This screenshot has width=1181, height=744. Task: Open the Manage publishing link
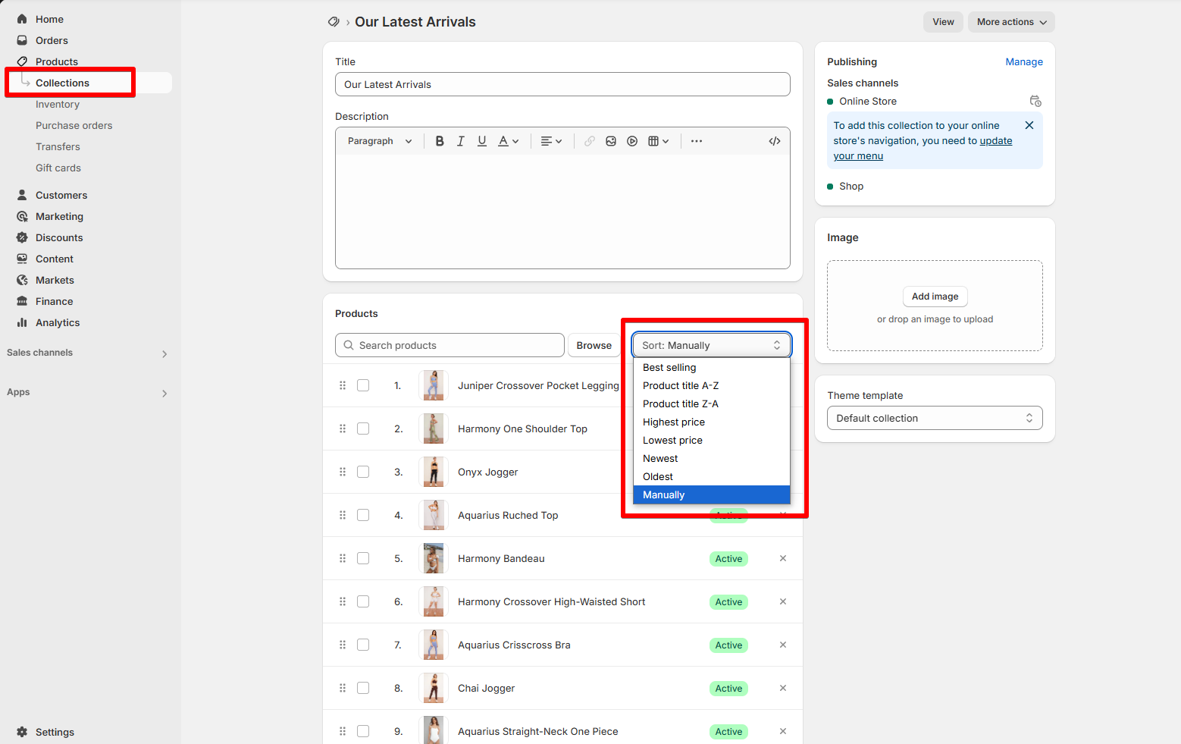click(x=1024, y=61)
